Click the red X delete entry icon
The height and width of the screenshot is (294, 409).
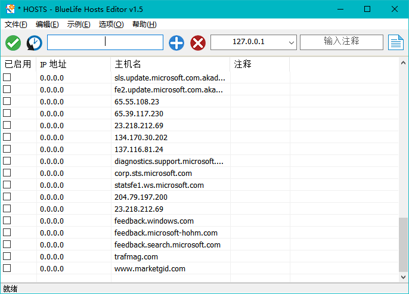198,43
